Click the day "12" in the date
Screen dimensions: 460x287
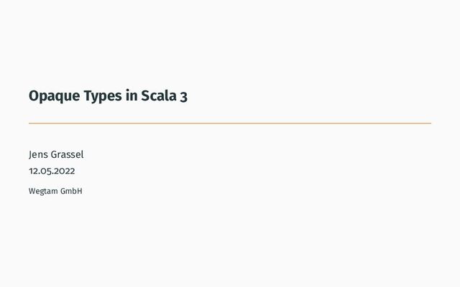32,171
